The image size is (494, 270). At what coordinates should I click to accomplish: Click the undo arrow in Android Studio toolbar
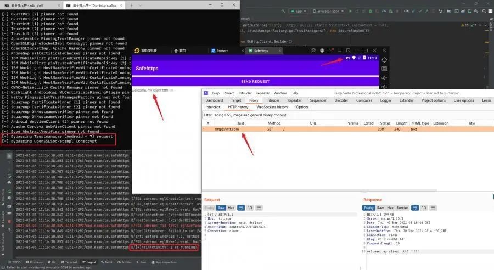point(440,11)
